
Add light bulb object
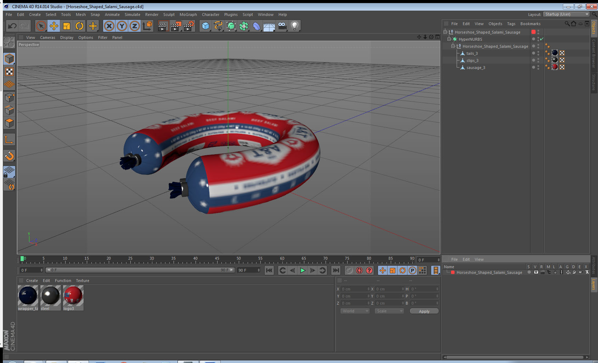click(295, 26)
